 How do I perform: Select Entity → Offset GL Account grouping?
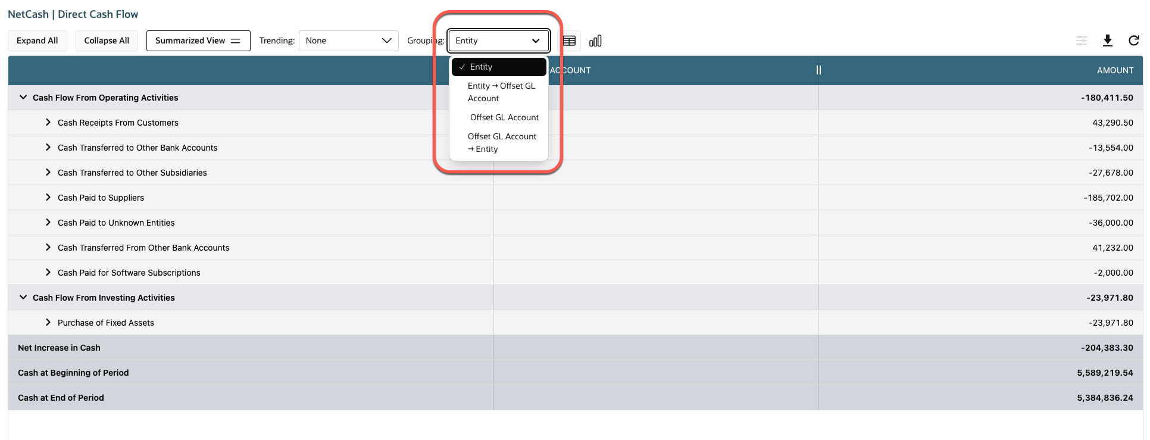point(501,92)
